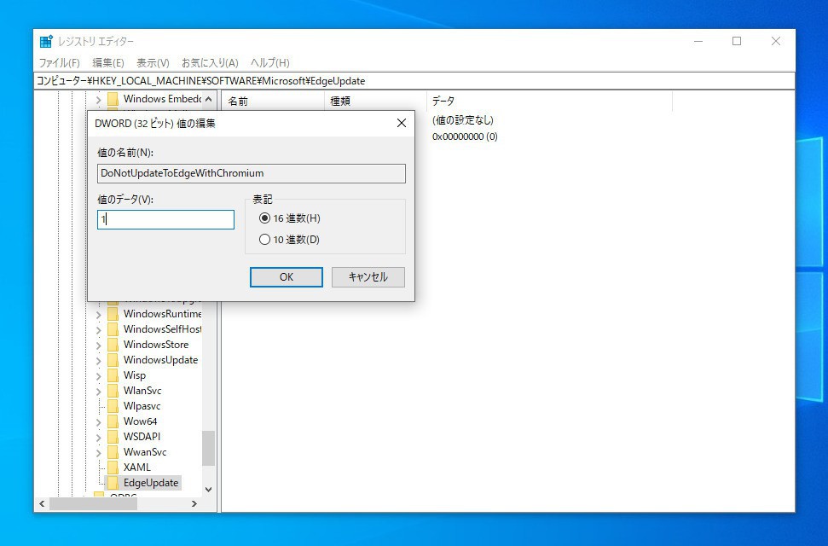
Task: Click the (値の設定なし) data cell
Action: click(x=462, y=120)
